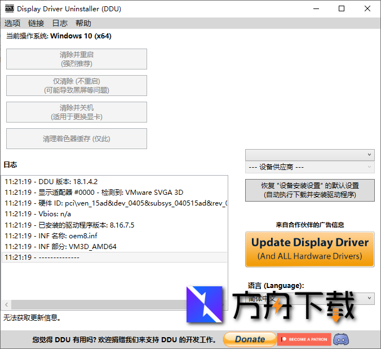Click the 清除并重启 (强烈推荐) button
The image size is (381, 349).
point(77,59)
